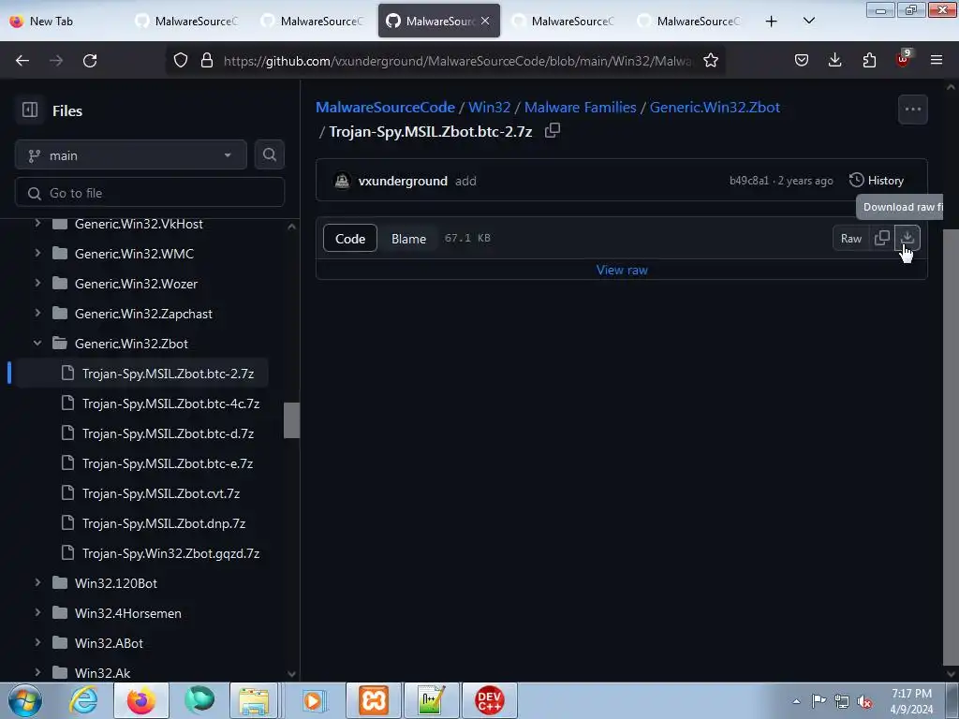Open the tracking protection shield icon

click(x=181, y=61)
